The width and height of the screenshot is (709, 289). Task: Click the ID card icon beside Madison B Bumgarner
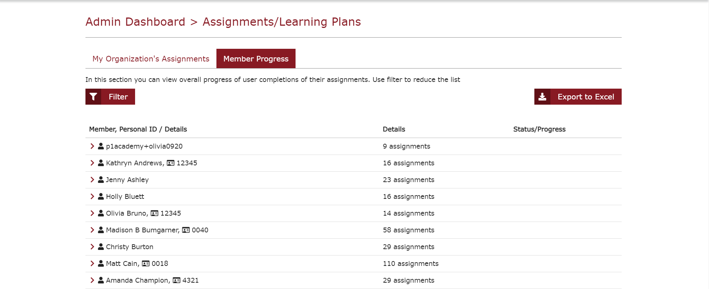coord(186,230)
